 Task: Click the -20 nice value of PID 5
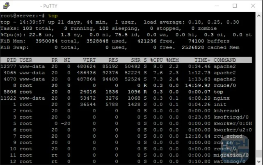(66, 124)
